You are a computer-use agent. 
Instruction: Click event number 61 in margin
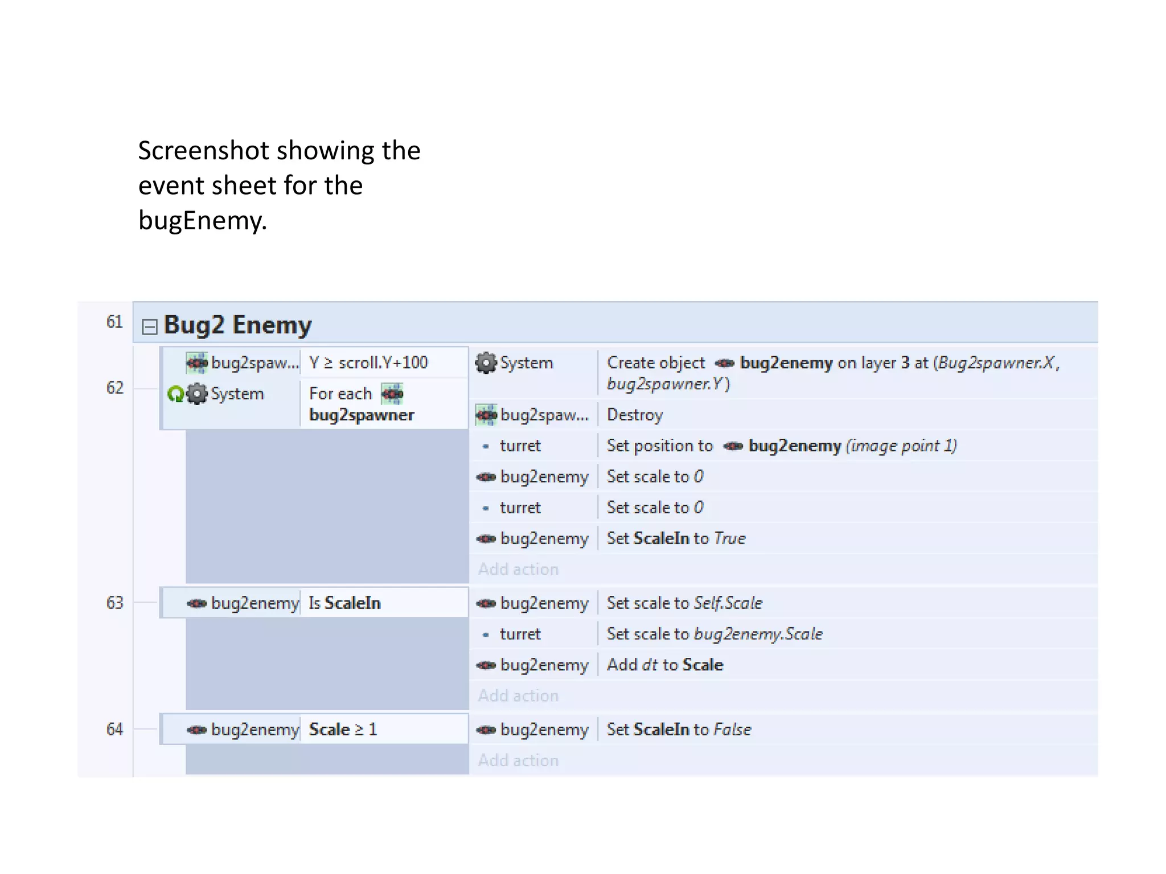tap(114, 322)
